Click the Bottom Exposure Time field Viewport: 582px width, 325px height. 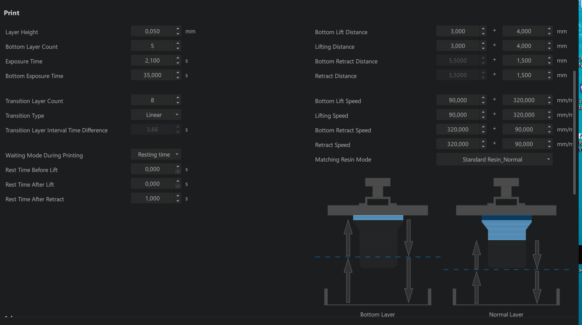click(x=152, y=75)
